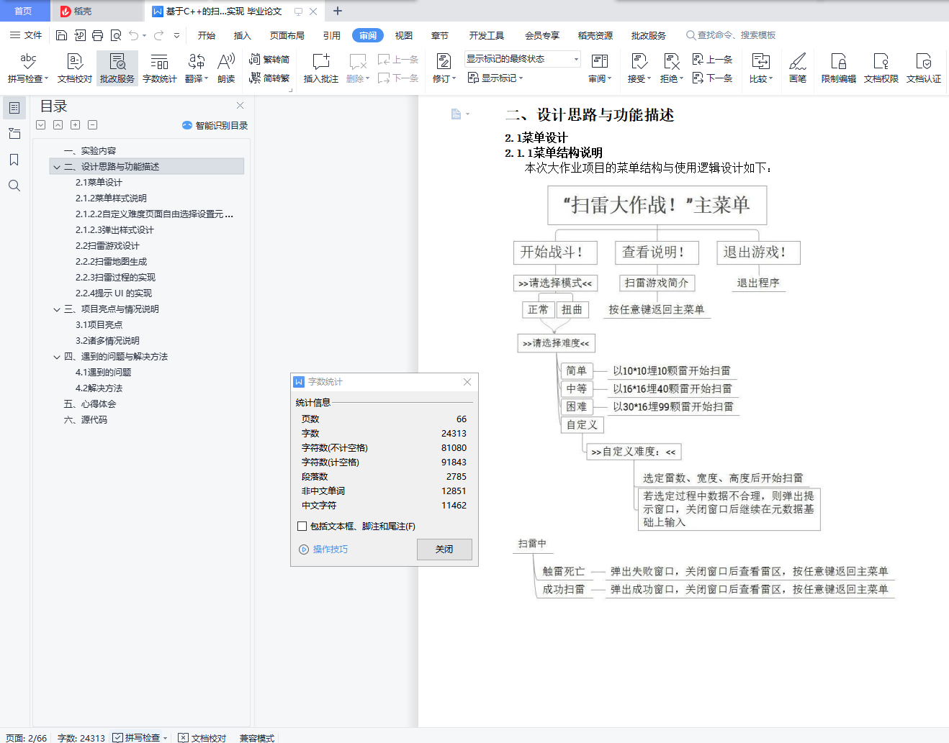
Task: Redo the last undone action
Action: tap(158, 35)
